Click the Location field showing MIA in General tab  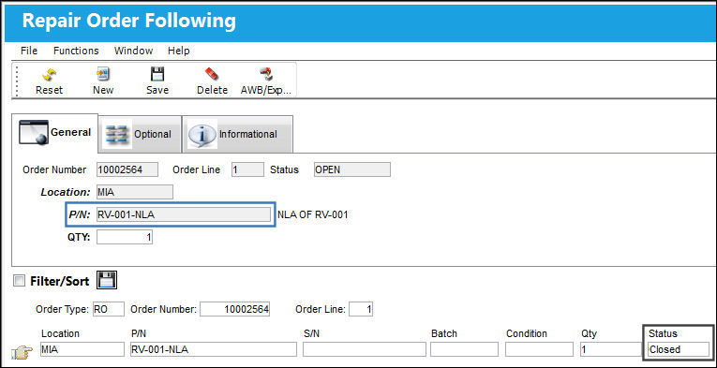pyautogui.click(x=134, y=192)
